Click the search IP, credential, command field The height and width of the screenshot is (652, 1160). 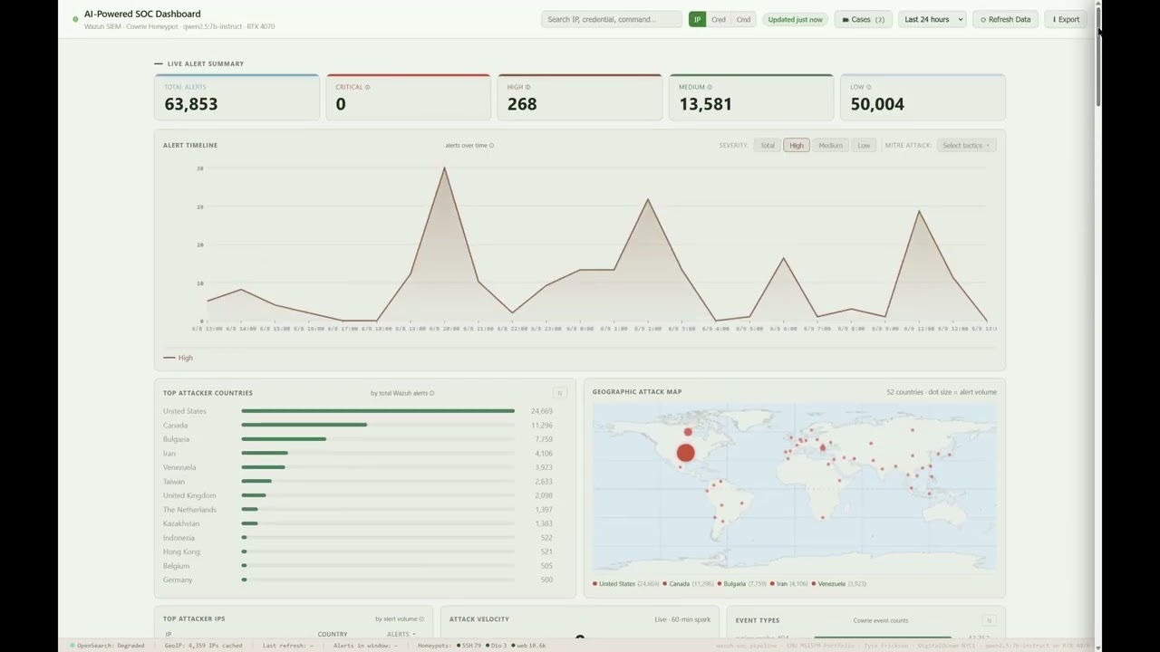tap(612, 19)
